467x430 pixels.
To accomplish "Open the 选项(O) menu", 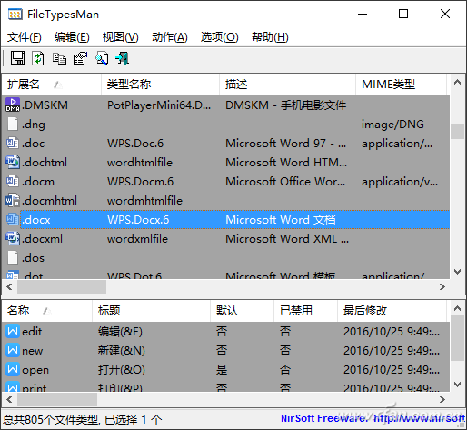I will pyautogui.click(x=220, y=37).
